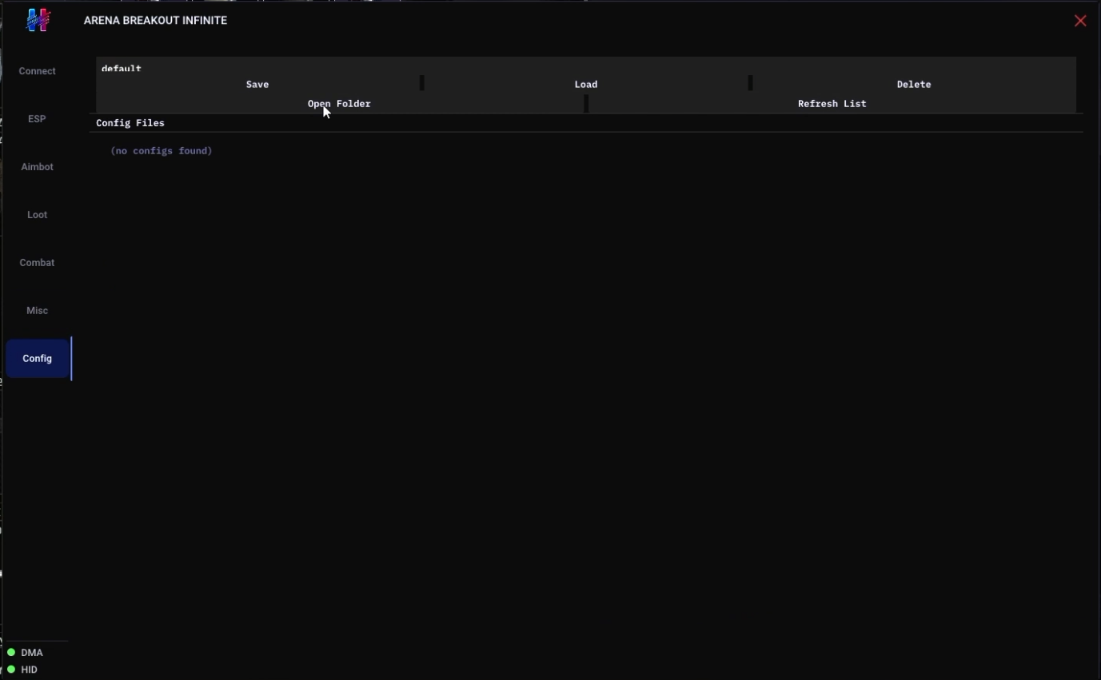Click the "Config Files" section header

pyautogui.click(x=130, y=123)
